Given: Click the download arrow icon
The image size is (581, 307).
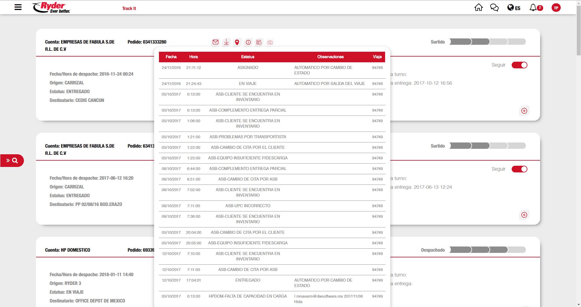Looking at the screenshot, I should click(x=226, y=42).
